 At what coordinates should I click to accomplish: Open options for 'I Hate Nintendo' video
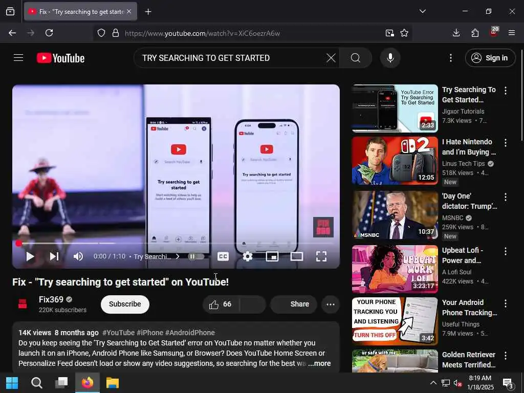coord(505,143)
